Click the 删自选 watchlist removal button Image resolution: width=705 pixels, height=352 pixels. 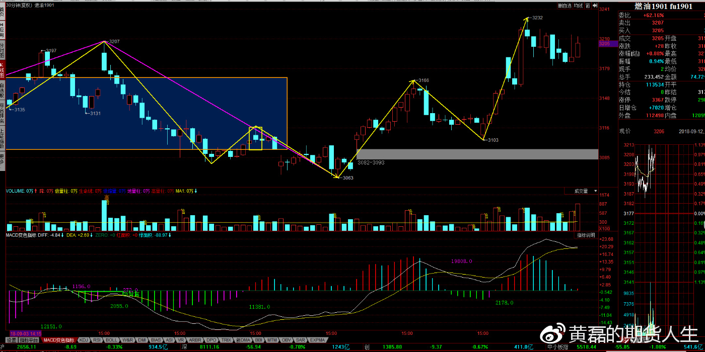click(x=565, y=6)
